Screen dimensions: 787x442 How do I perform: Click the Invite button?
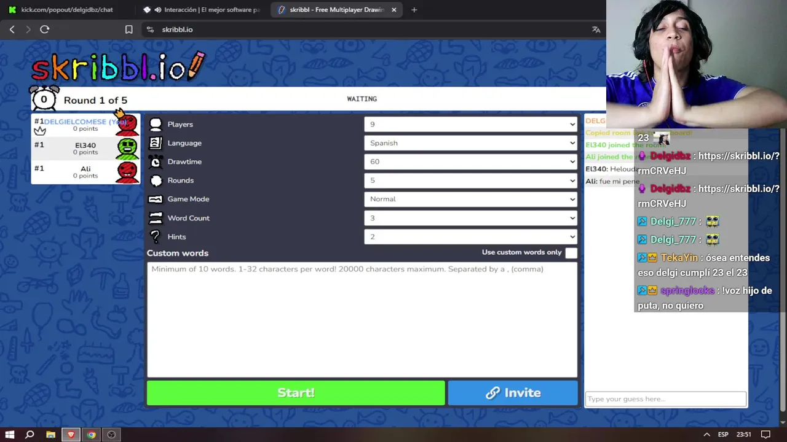(513, 393)
